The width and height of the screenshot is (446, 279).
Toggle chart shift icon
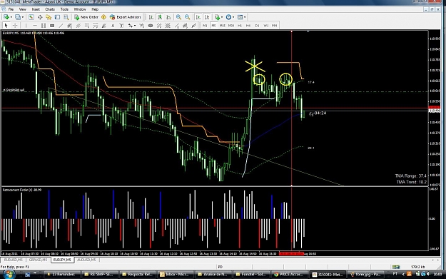207,17
